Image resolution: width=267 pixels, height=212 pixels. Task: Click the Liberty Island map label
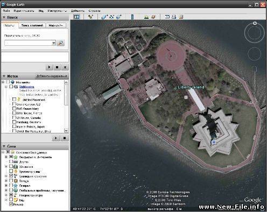pyautogui.click(x=191, y=87)
